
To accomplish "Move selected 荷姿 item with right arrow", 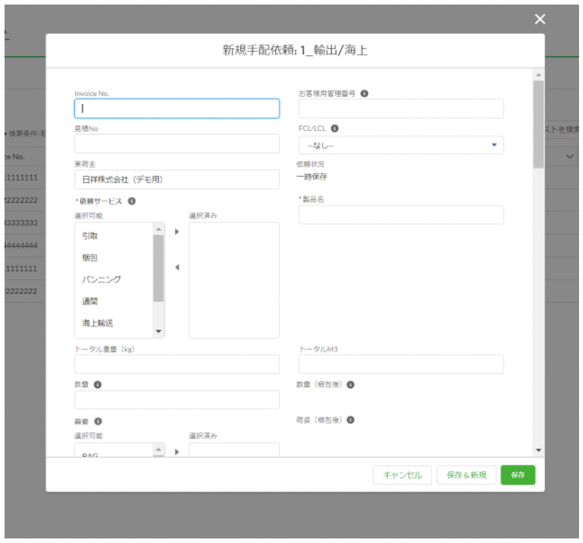I will [177, 452].
